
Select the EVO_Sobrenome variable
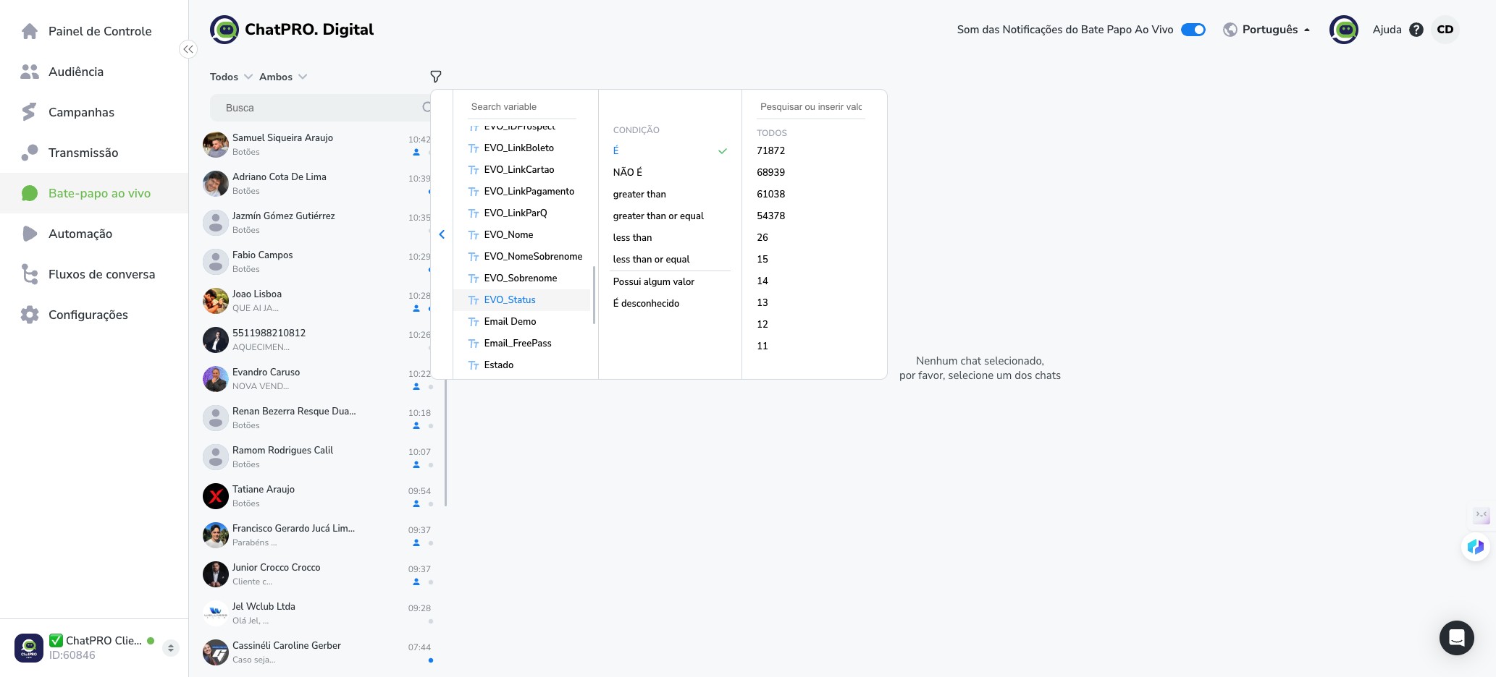pyautogui.click(x=522, y=278)
